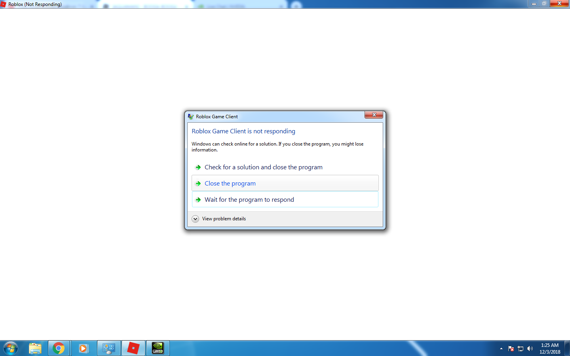570x356 pixels.
Task: Open File Explorer from the taskbar
Action: click(35, 348)
